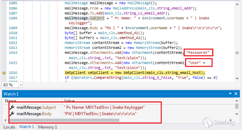Click the Body watch value cell
242x130 pixels.
tap(100, 114)
